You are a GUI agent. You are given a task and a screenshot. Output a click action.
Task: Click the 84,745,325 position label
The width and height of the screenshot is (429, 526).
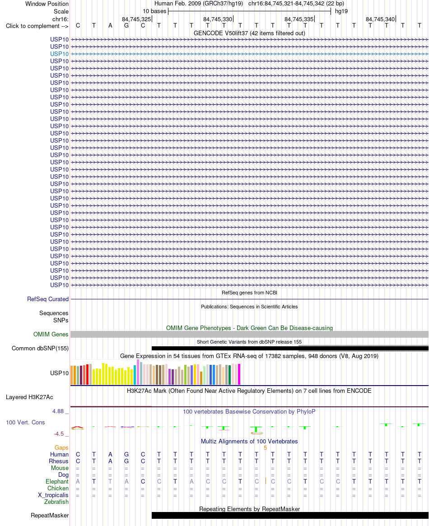[x=136, y=19]
